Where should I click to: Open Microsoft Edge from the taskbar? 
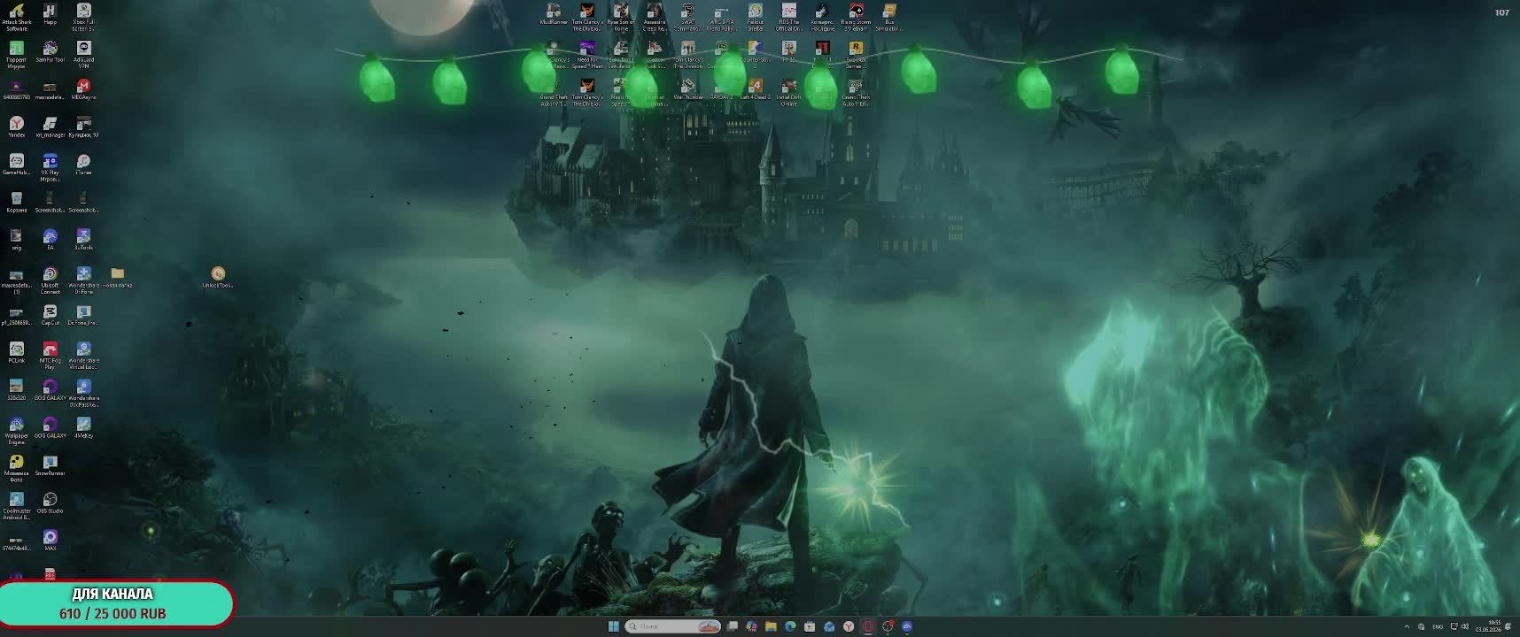click(x=790, y=626)
